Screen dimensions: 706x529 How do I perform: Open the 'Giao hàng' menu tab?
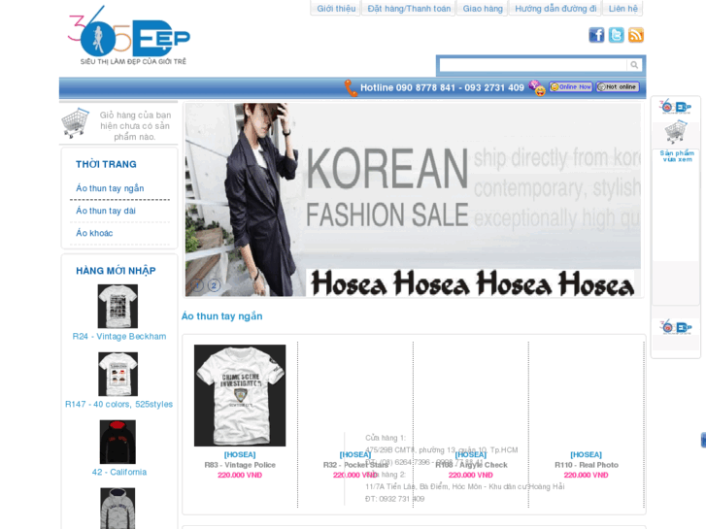pyautogui.click(x=483, y=9)
